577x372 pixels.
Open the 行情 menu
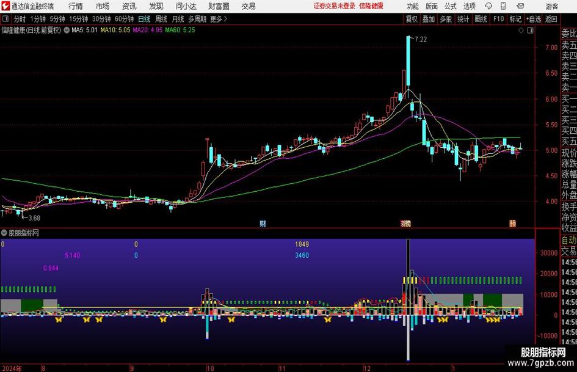click(x=76, y=6)
